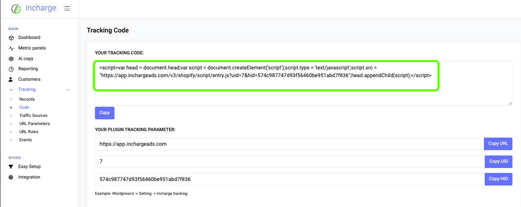Click the Reporting pie chart icon
Viewport: 521px width, 207px height.
(x=11, y=69)
